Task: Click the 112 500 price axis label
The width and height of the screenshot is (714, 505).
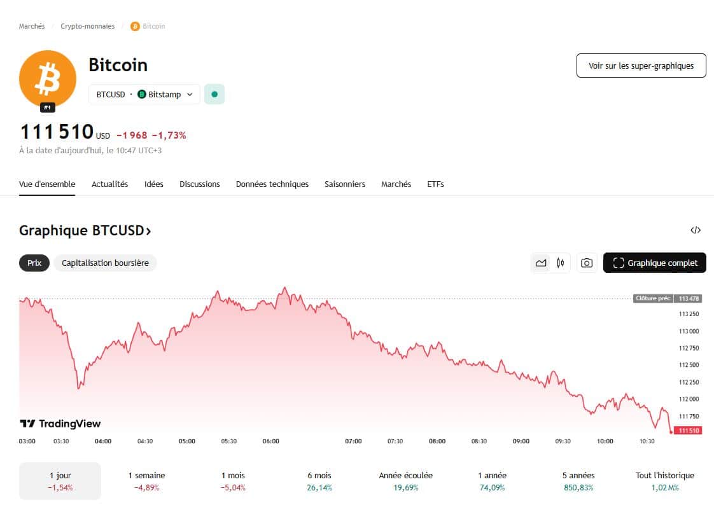Action: click(x=689, y=365)
